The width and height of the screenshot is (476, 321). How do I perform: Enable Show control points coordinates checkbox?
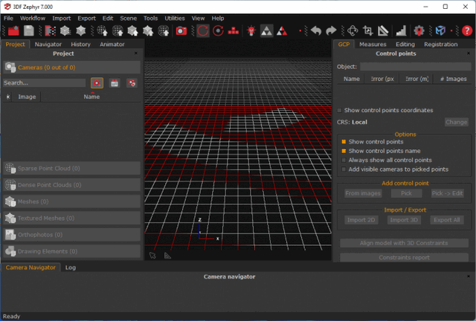[x=340, y=110]
